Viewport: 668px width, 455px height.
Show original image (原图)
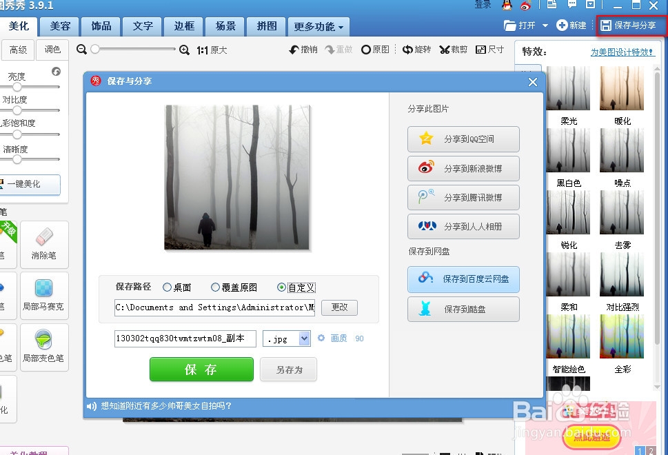click(375, 50)
